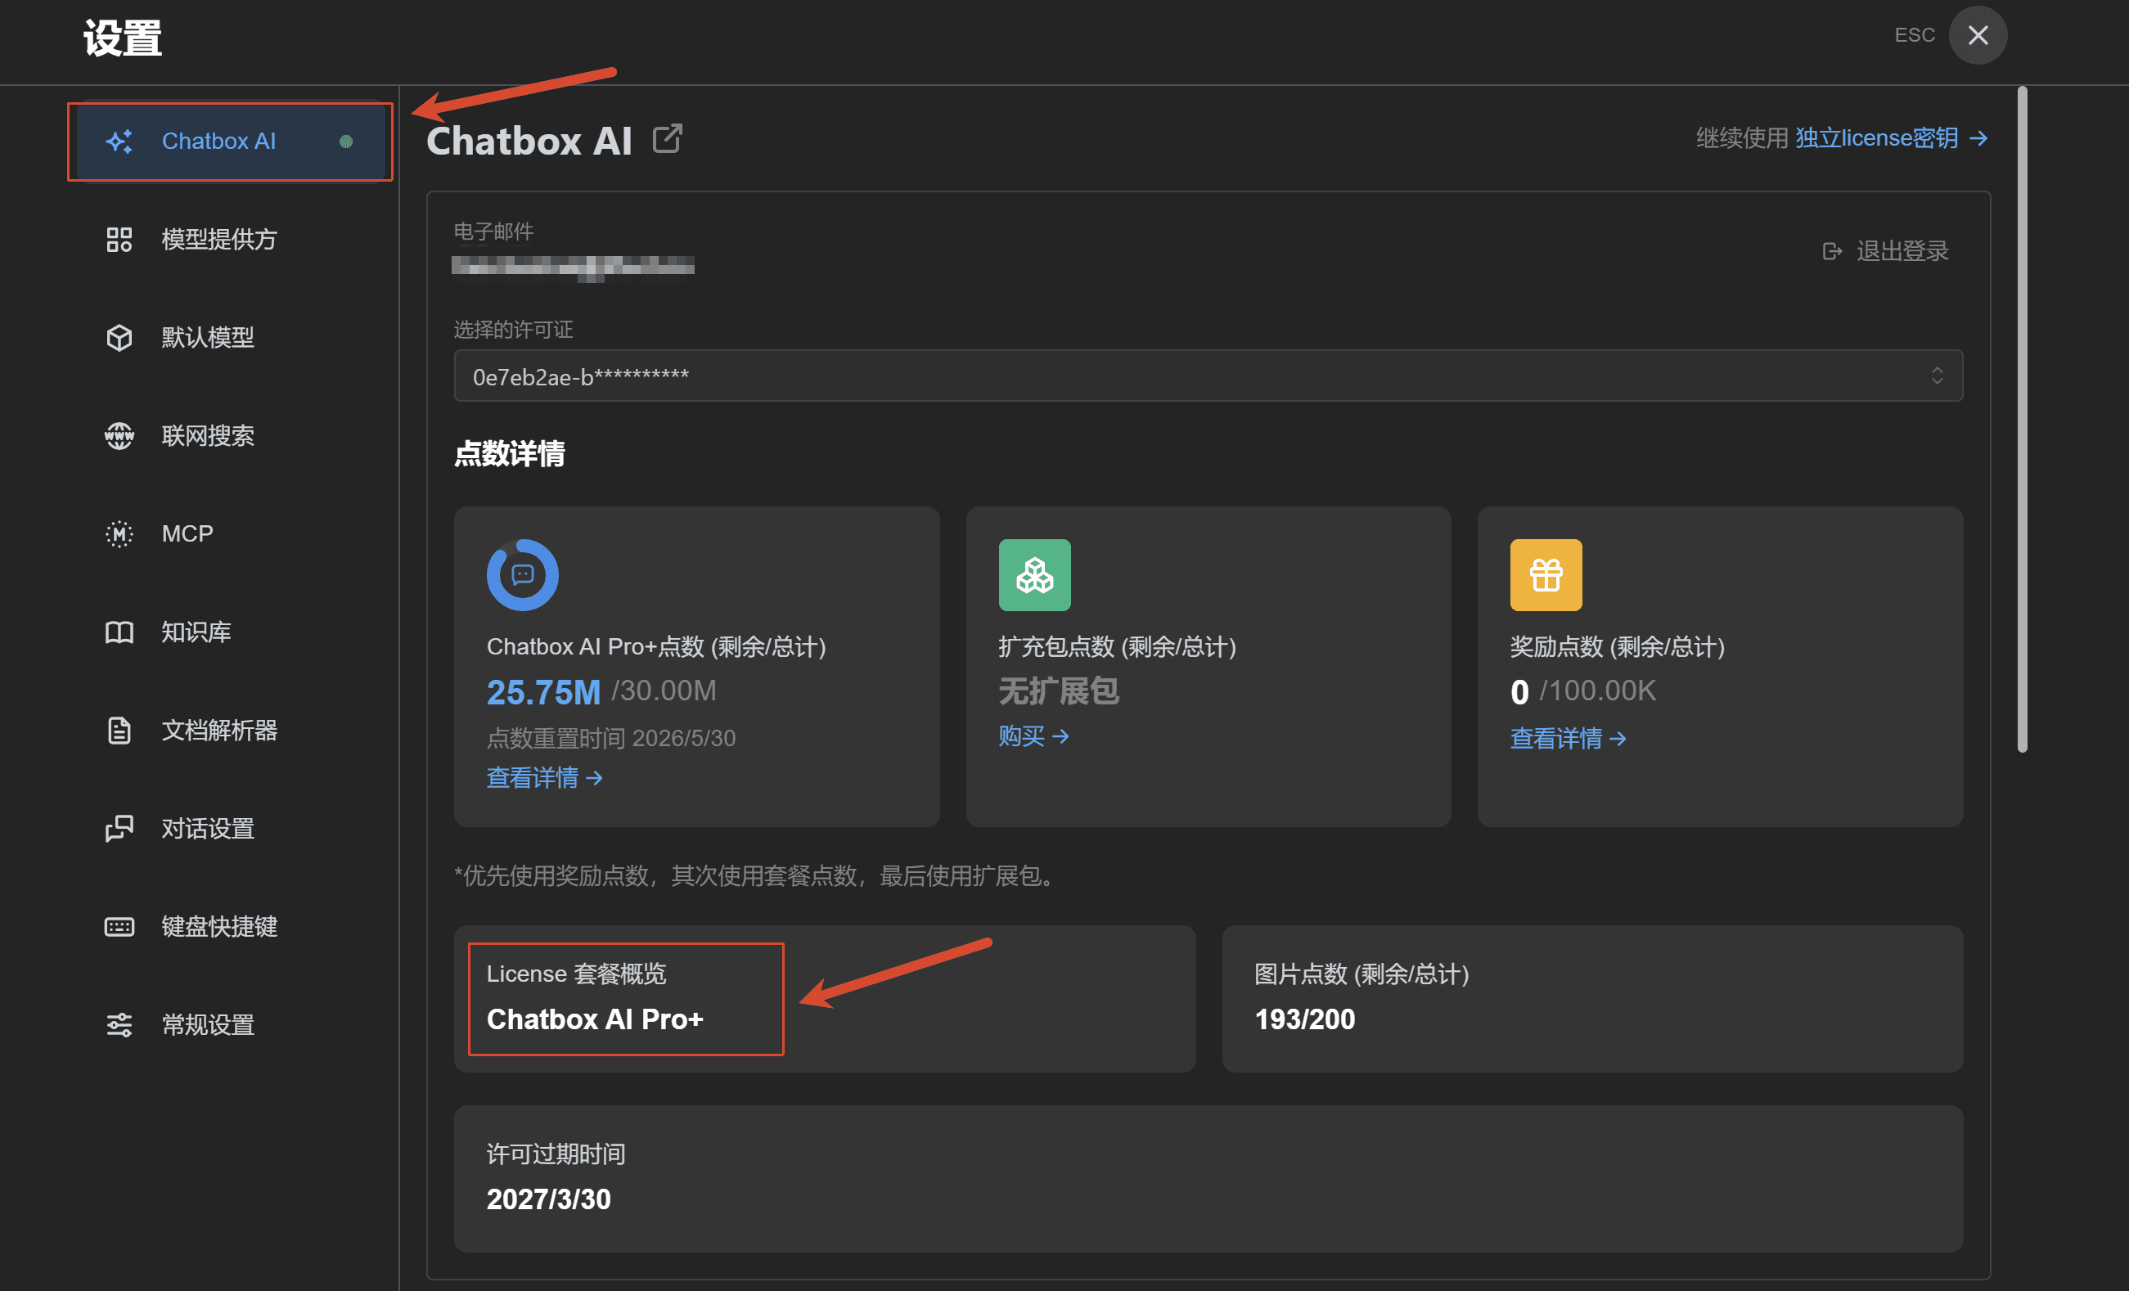Expand the selected license dropdown
Viewport: 2129px width, 1291px height.
click(x=1208, y=376)
